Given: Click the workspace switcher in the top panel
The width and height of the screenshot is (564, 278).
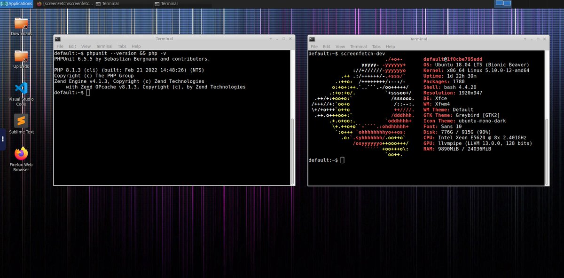Looking at the screenshot, I should (503, 3).
